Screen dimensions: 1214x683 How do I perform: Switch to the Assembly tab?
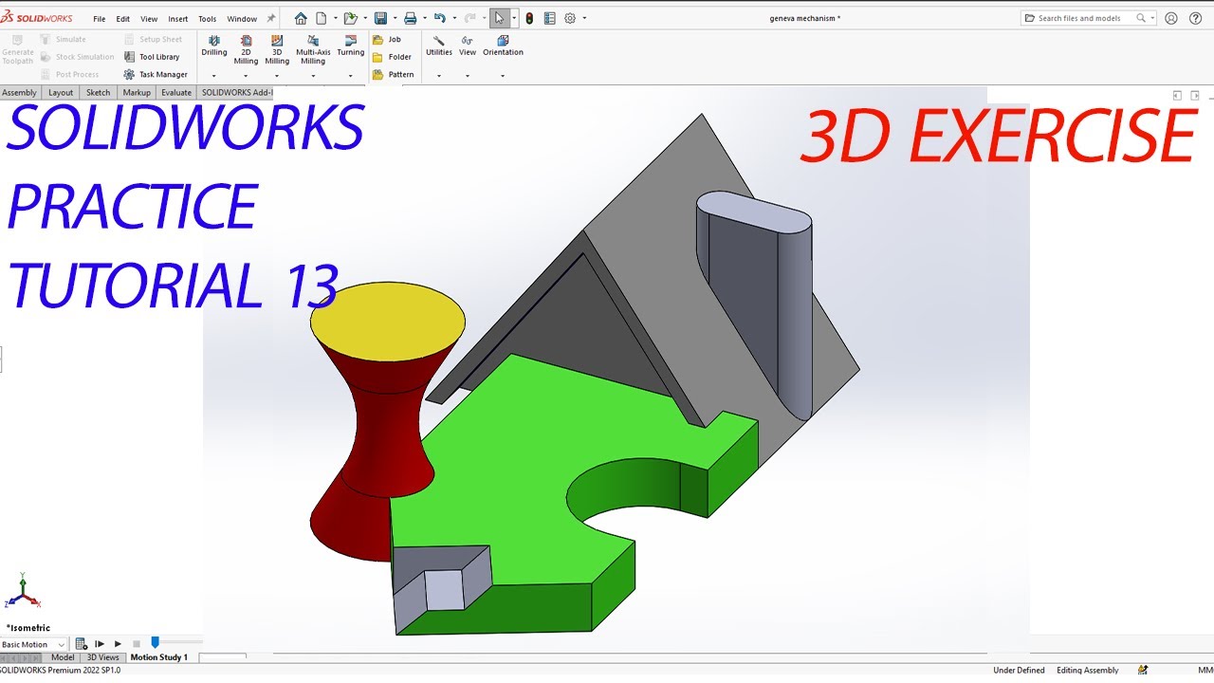[x=19, y=92]
